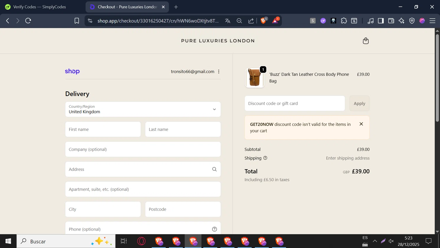Click the Postcode field
This screenshot has height=248, width=440.
[x=183, y=209]
